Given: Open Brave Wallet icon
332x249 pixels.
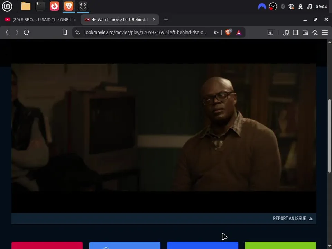Looking at the screenshot, I should coord(305,33).
